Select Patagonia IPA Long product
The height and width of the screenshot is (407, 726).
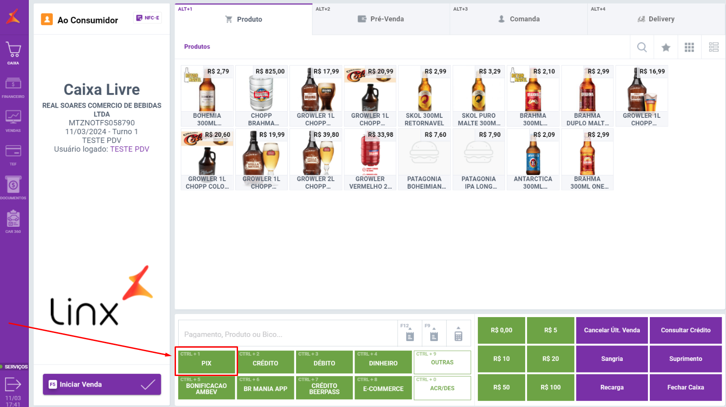[x=479, y=159]
